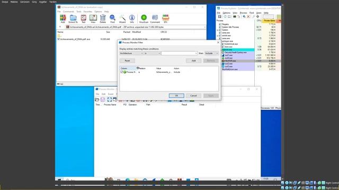Open the Edit menu in Process Monitor
The height and width of the screenshot is (190, 339).
coord(104,94)
